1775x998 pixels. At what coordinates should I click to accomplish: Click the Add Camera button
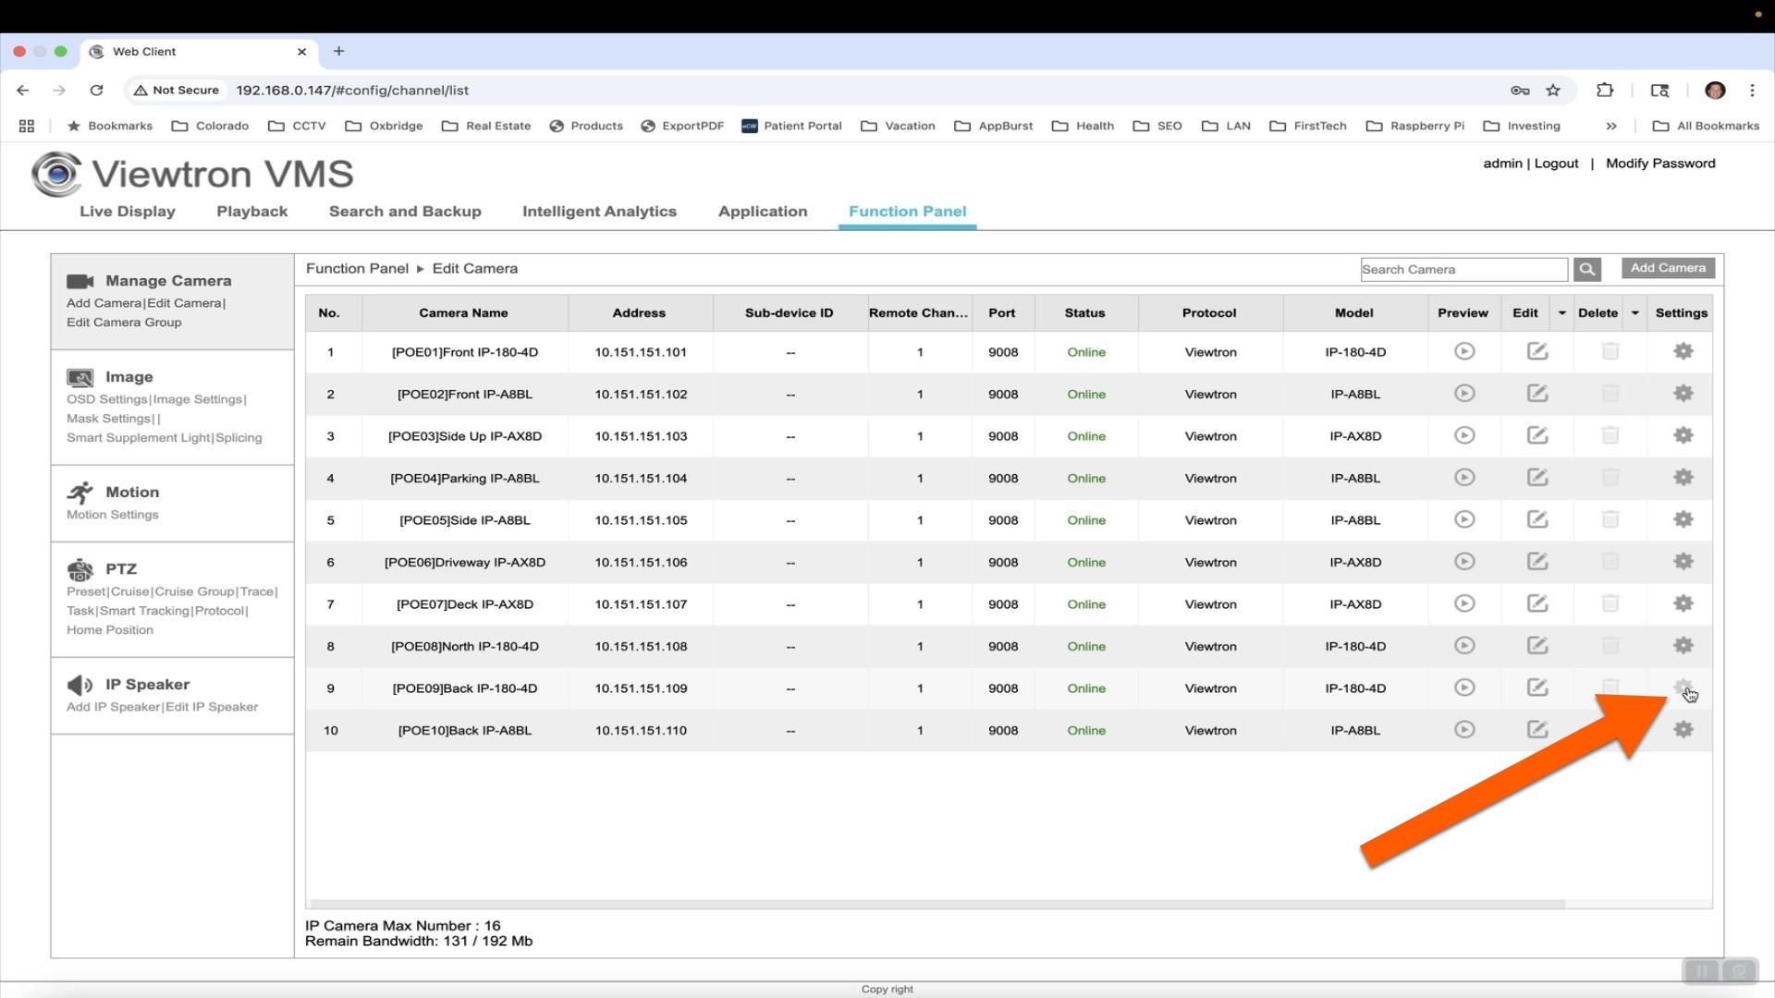(1668, 268)
